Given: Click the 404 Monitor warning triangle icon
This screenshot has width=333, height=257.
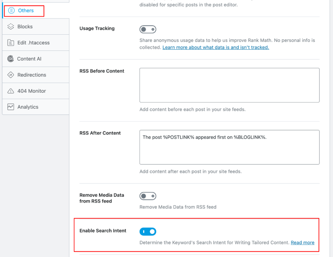Looking at the screenshot, I should click(10, 91).
